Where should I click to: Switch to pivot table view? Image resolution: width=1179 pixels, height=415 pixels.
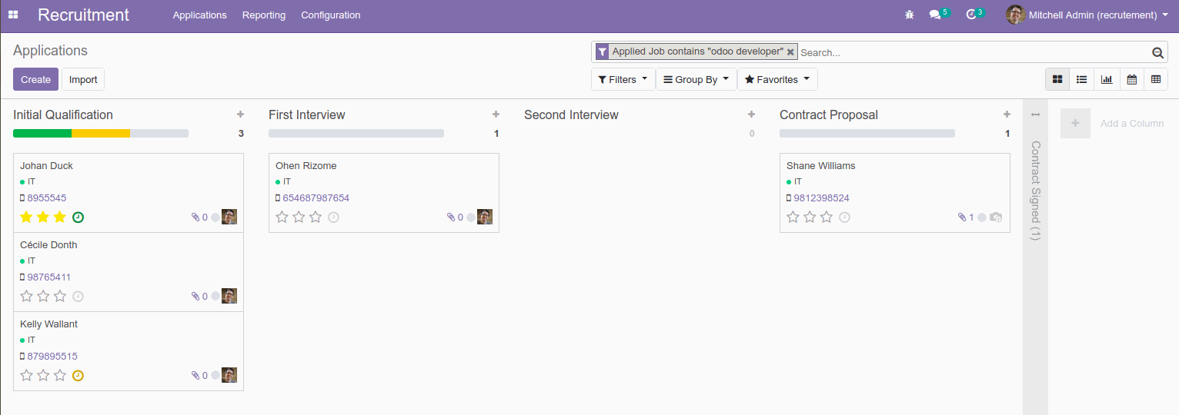pos(1155,79)
